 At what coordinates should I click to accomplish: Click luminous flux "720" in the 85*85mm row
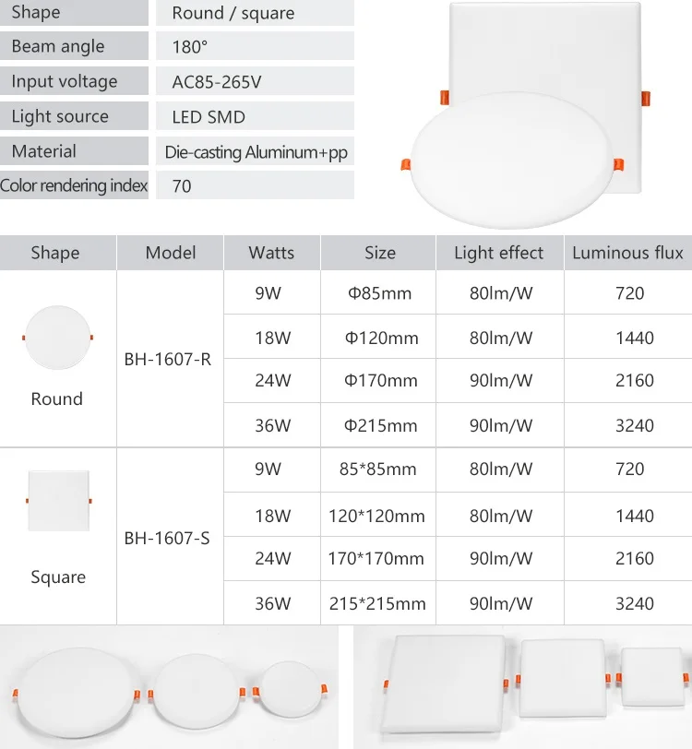(x=629, y=469)
